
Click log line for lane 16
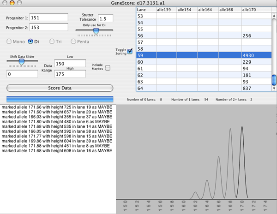click(x=57, y=151)
